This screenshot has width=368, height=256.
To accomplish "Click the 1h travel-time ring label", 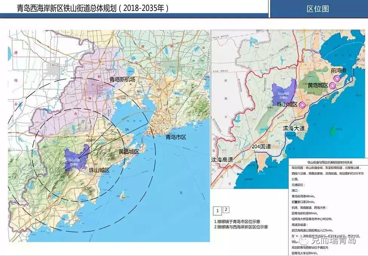I will tap(127, 129).
